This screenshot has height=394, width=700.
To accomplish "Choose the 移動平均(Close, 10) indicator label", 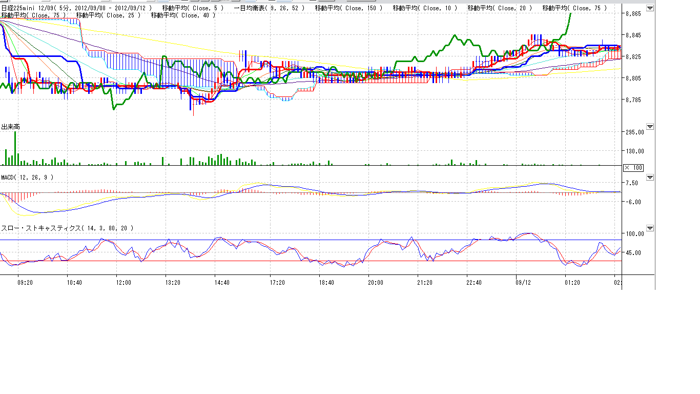I will pyautogui.click(x=425, y=8).
